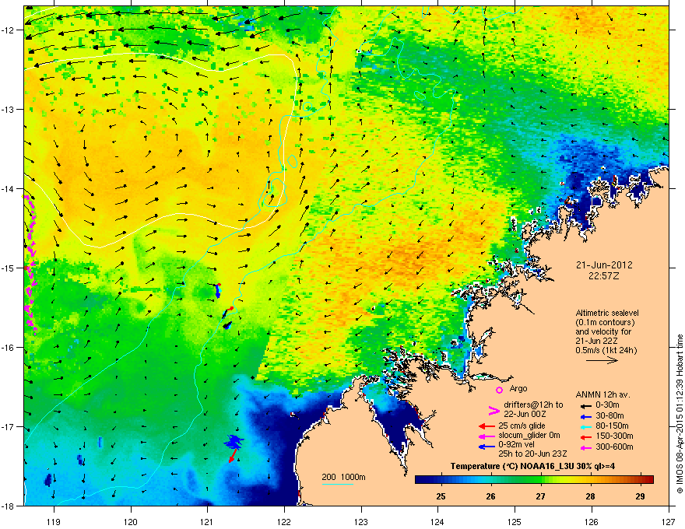
Task: Click the '150-300m' depth label
Action: (x=614, y=436)
